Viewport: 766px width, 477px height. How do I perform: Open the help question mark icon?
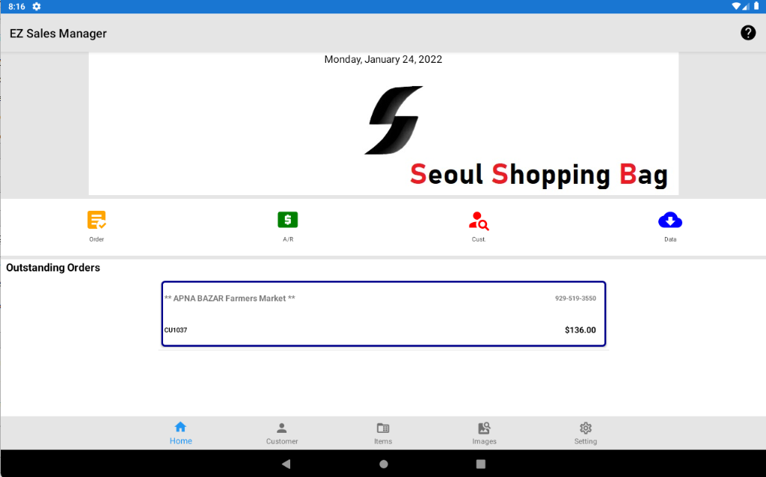[748, 33]
